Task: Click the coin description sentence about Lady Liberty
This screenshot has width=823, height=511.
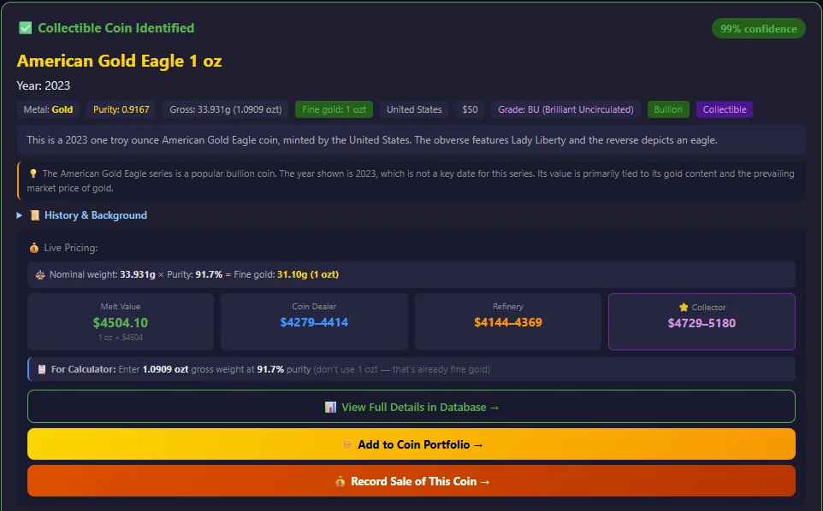Action: tap(372, 140)
